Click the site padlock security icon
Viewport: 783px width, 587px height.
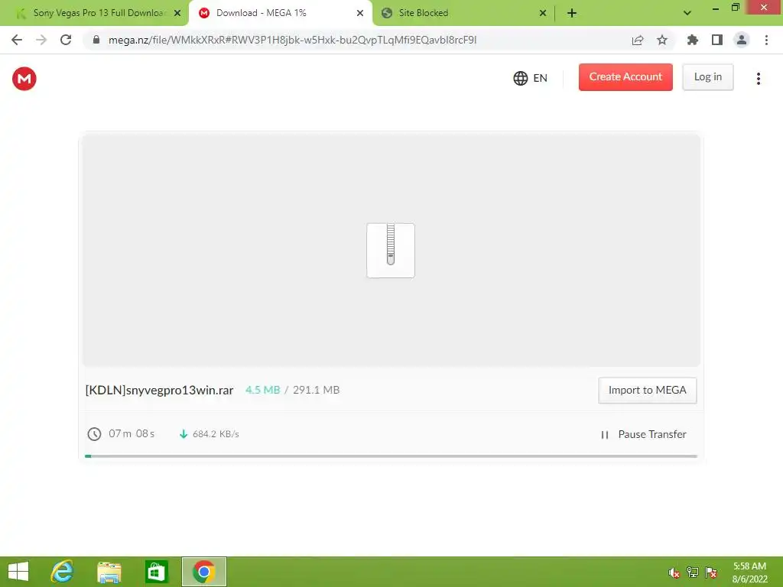point(96,40)
